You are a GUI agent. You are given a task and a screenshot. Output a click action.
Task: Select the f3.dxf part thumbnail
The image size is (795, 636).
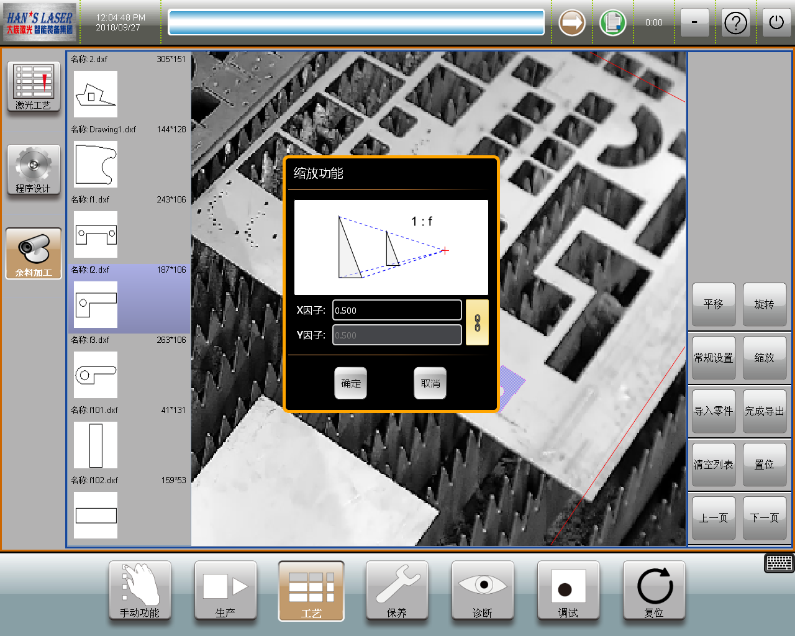pos(96,375)
